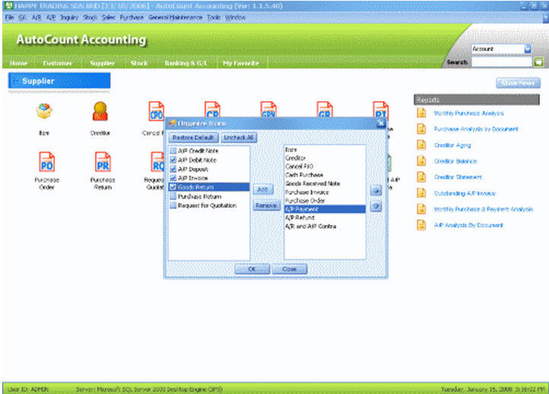Image resolution: width=549 pixels, height=394 pixels.
Task: Open the General Maintenance menu
Action: 176,17
